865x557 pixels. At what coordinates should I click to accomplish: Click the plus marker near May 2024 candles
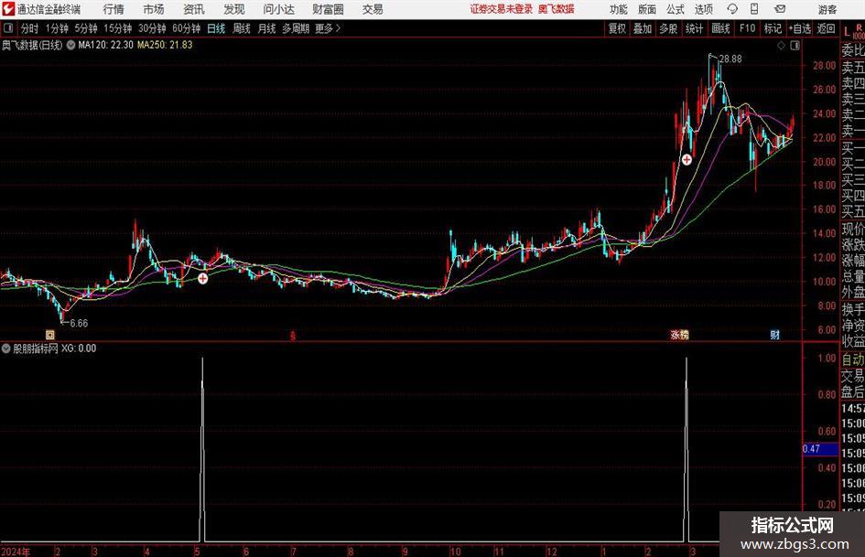(203, 278)
